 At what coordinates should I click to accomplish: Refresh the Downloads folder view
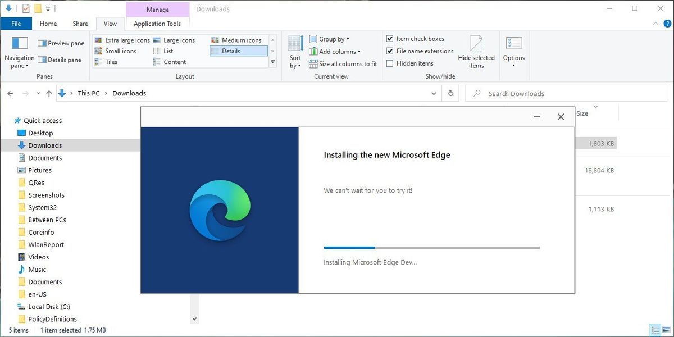point(450,93)
